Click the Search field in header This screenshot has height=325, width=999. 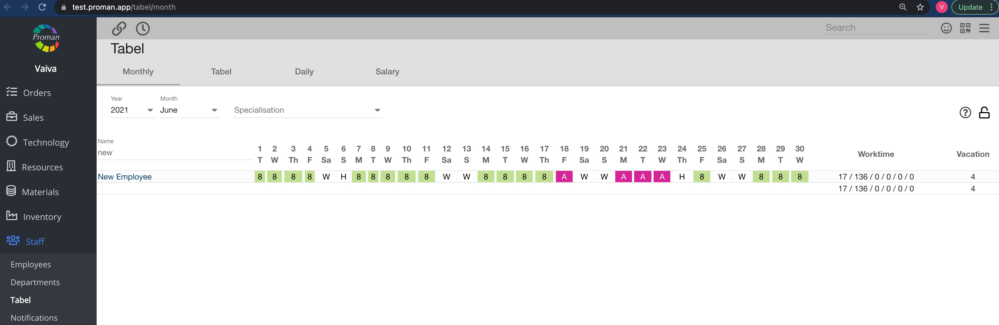tap(876, 28)
